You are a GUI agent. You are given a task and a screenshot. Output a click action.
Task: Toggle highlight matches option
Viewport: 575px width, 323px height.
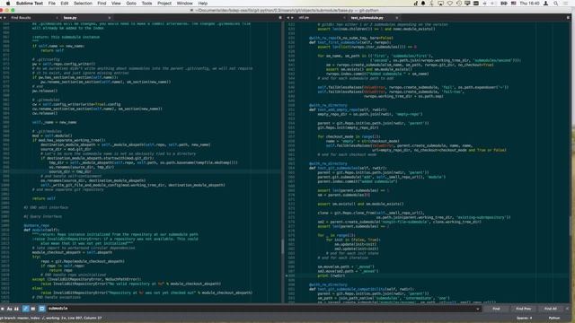(42, 309)
